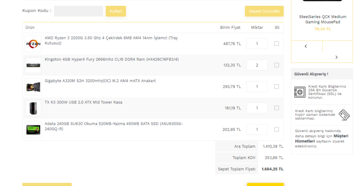Click the 293,79 TL unit price
The height and width of the screenshot is (186, 359).
tap(232, 87)
